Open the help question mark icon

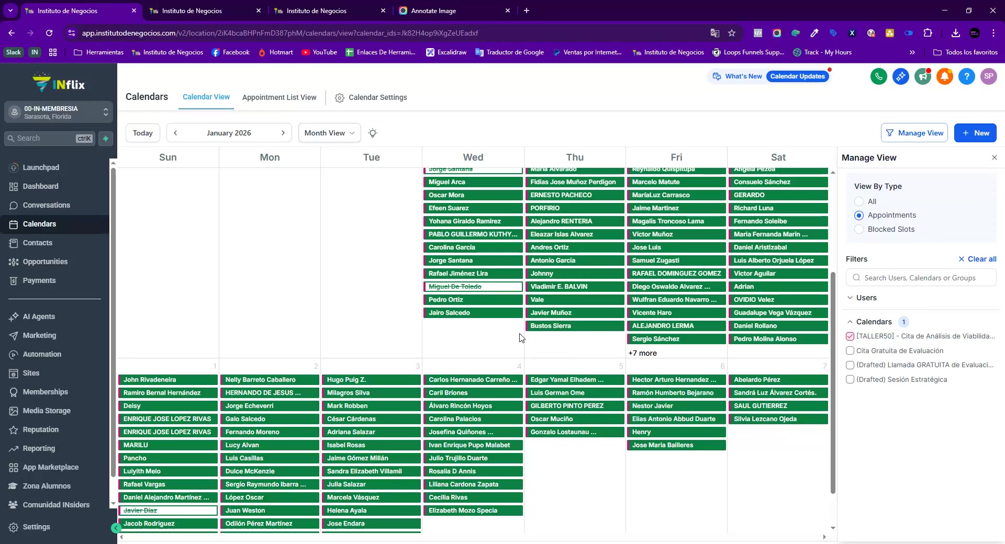(967, 76)
